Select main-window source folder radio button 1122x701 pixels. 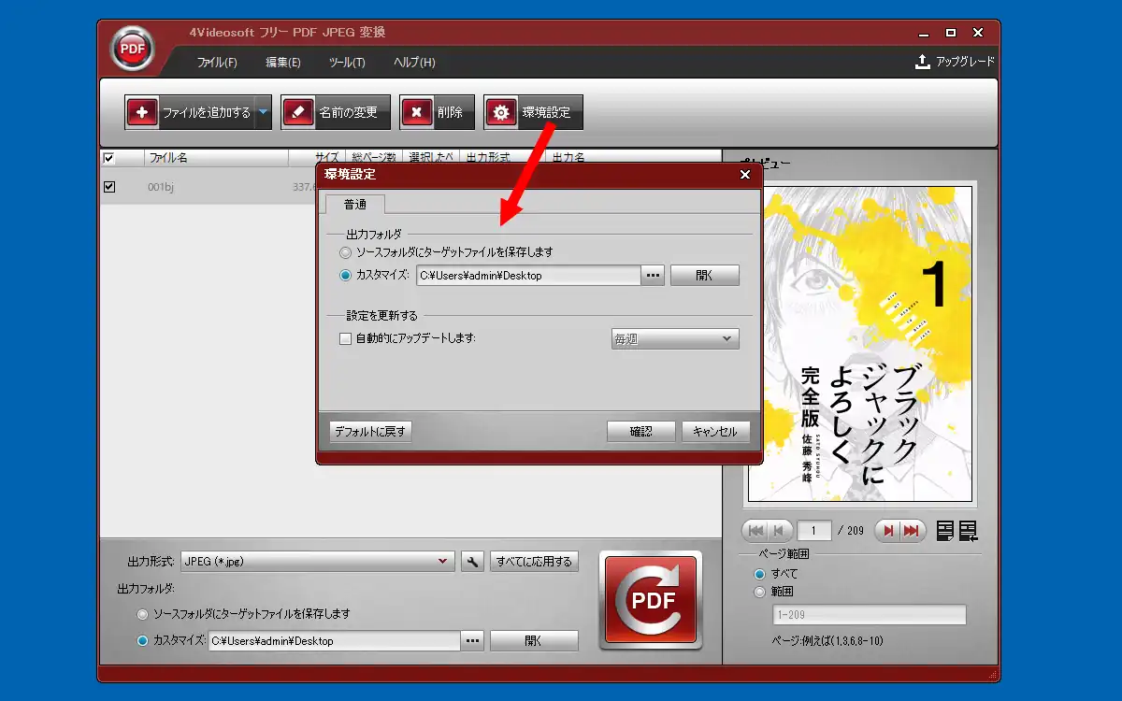click(x=142, y=614)
